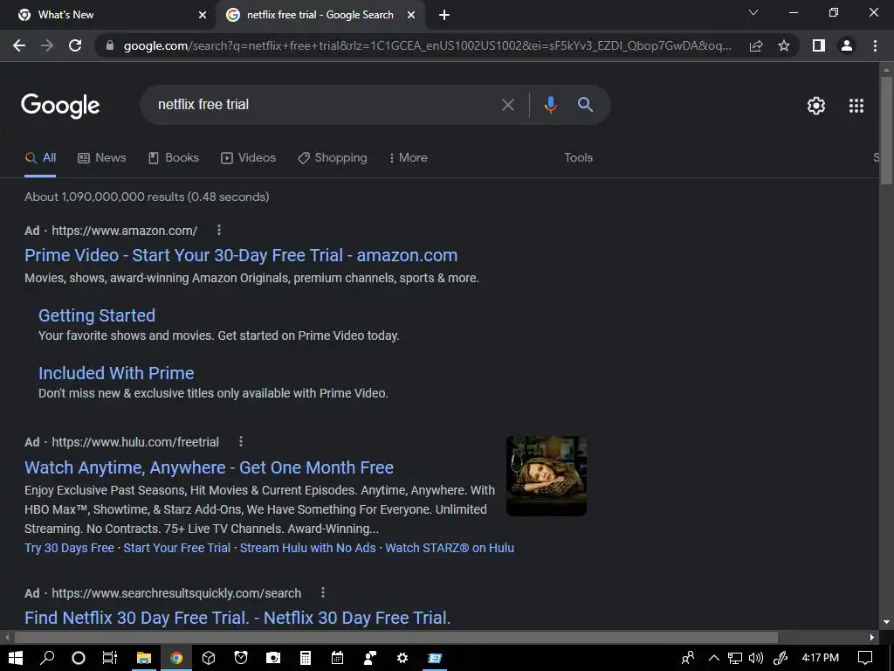This screenshot has height=671, width=894.
Task: Open Find Netflix 30 Day Free Trial link
Action: tap(237, 618)
